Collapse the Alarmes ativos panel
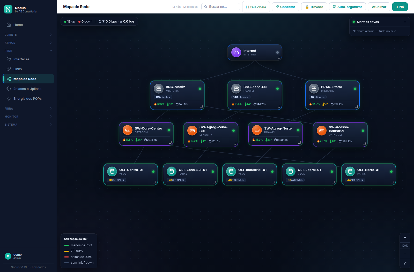This screenshot has height=272, width=414. point(405,22)
